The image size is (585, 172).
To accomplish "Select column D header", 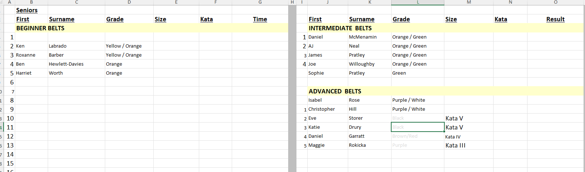I will tap(129, 2).
